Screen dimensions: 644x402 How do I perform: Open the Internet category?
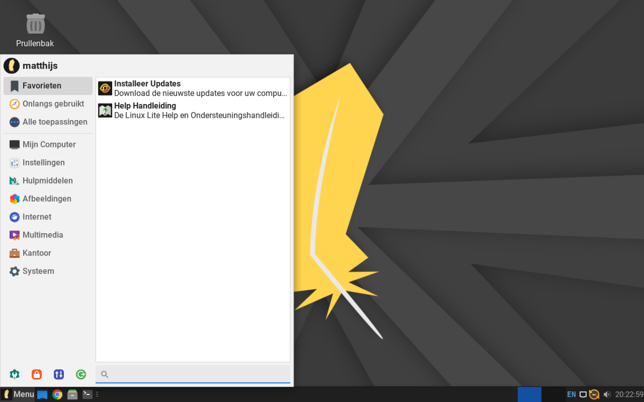pyautogui.click(x=36, y=217)
